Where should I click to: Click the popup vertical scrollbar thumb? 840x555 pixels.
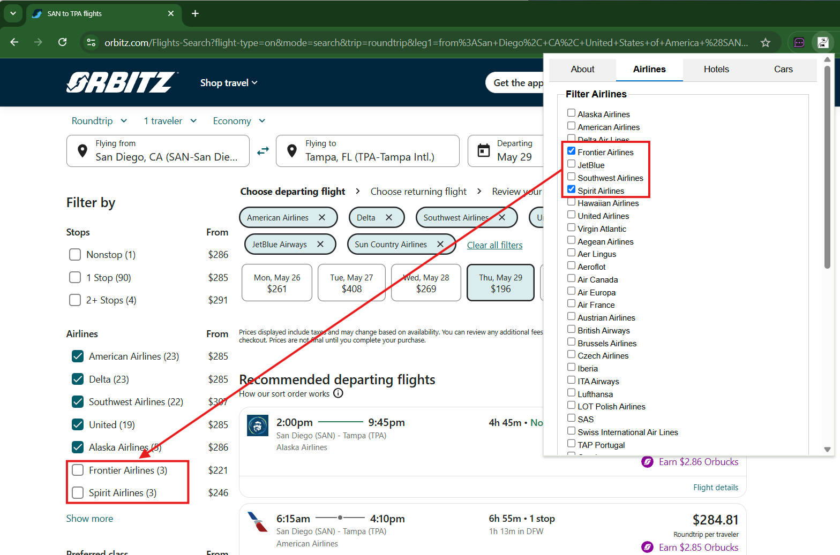tap(827, 167)
